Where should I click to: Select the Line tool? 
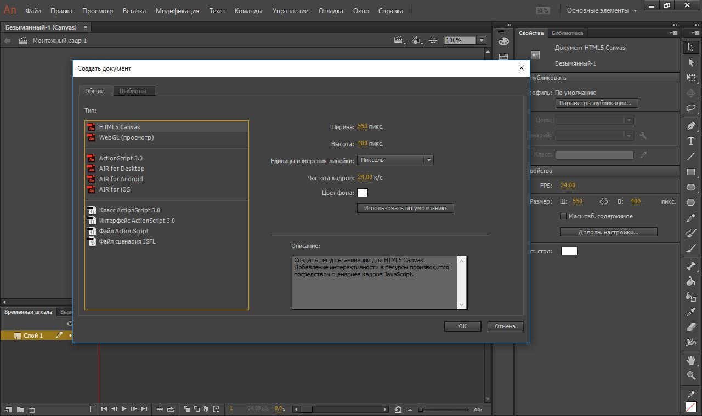tap(691, 157)
